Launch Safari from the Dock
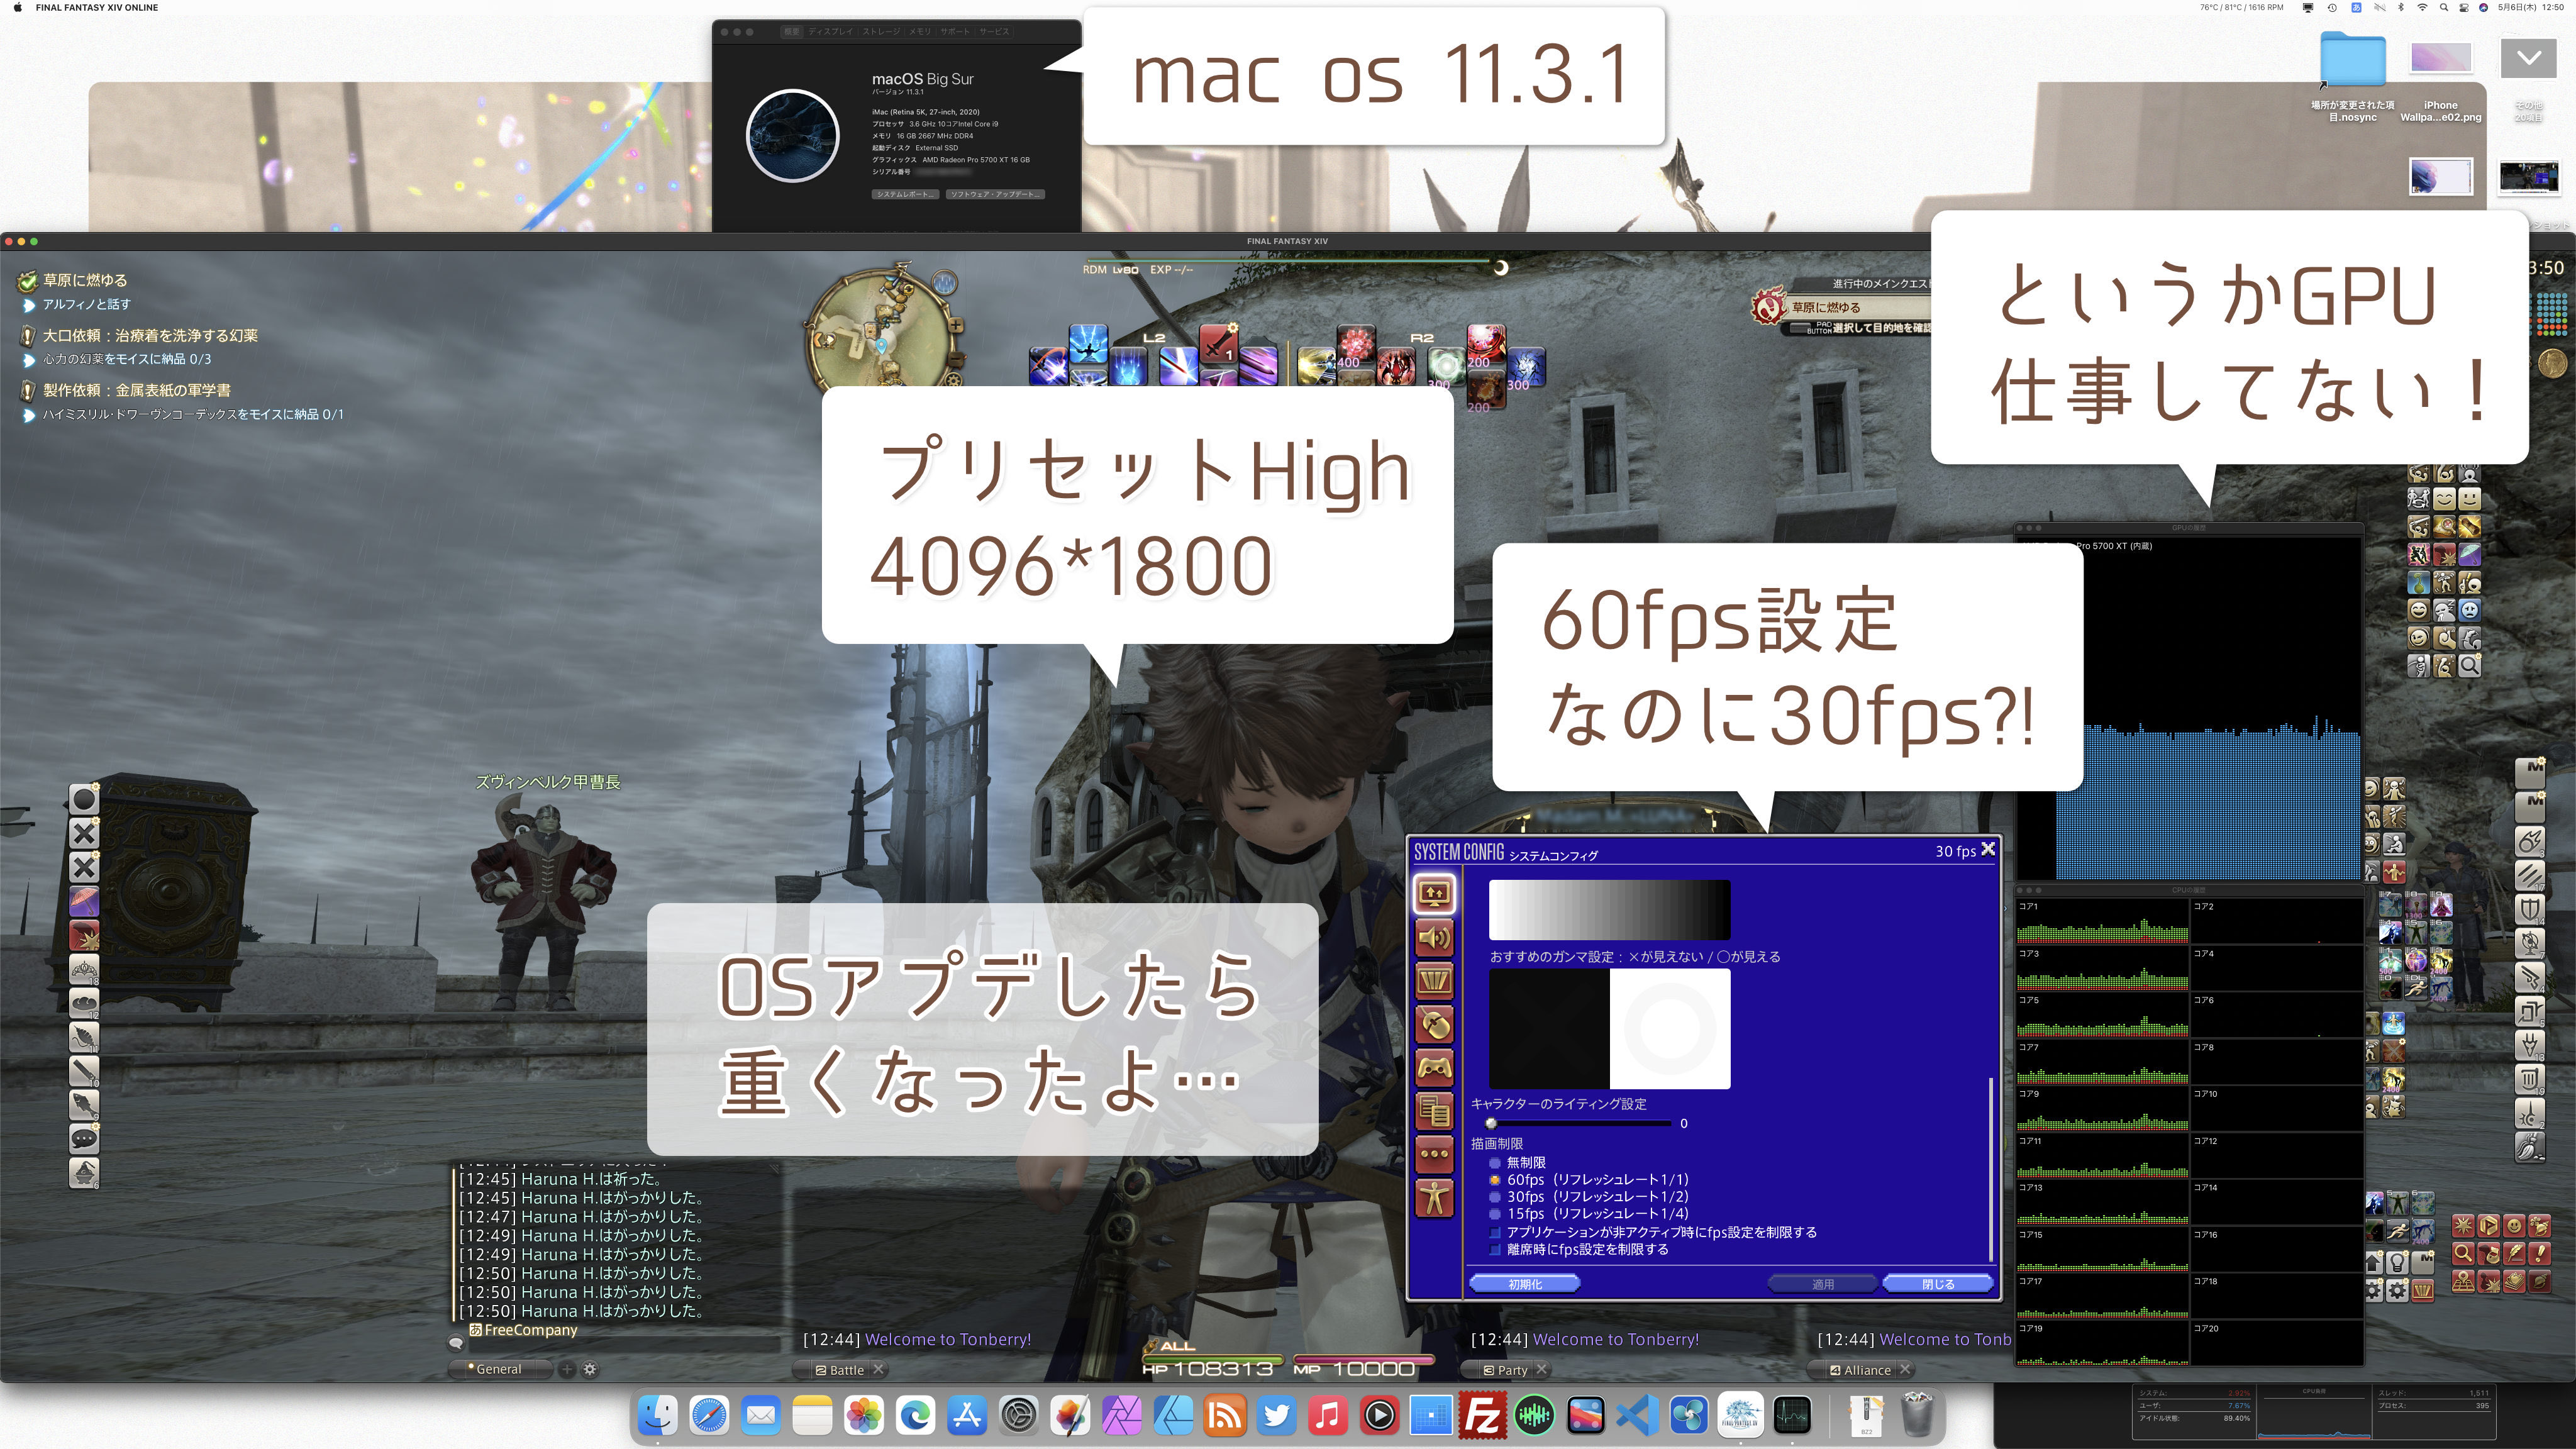2576x1449 pixels. (710, 1415)
